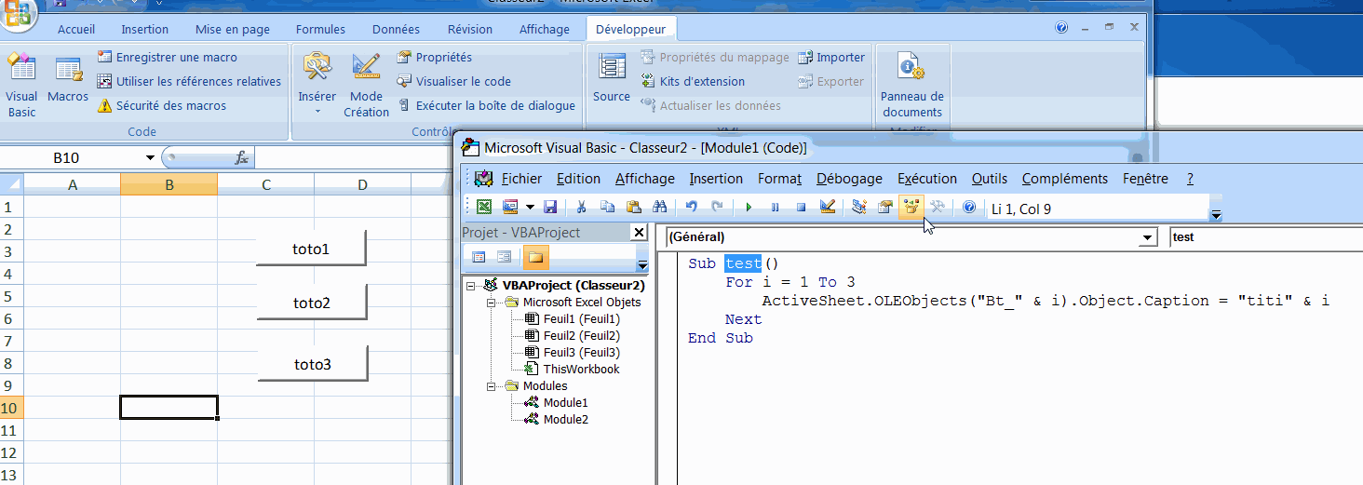1363x485 pixels.
Task: Run the macro with the green play icon
Action: pyautogui.click(x=748, y=207)
